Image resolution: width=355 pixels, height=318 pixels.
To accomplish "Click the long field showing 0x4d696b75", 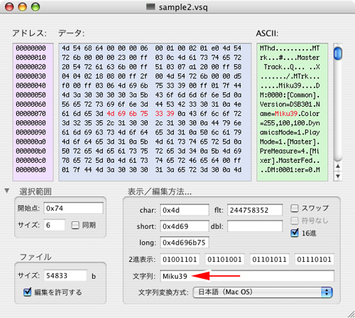I will (x=185, y=243).
